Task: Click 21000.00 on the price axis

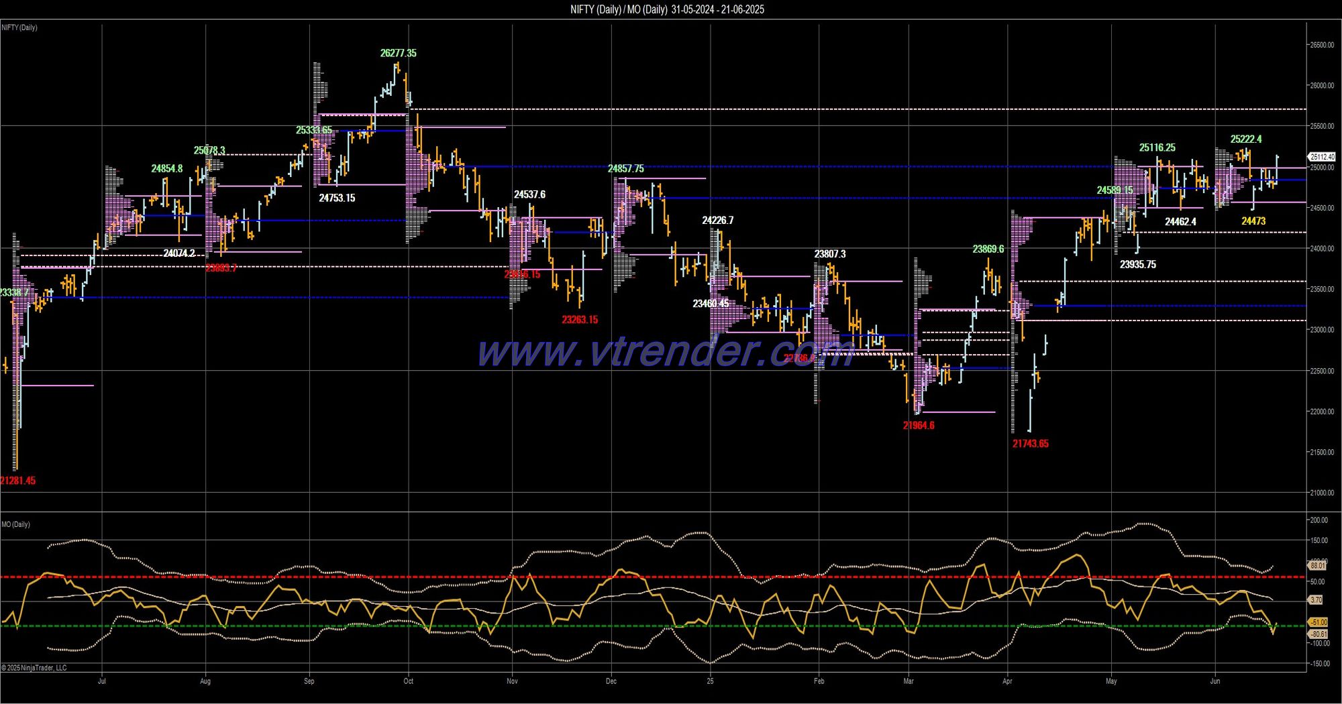Action: tap(1322, 493)
